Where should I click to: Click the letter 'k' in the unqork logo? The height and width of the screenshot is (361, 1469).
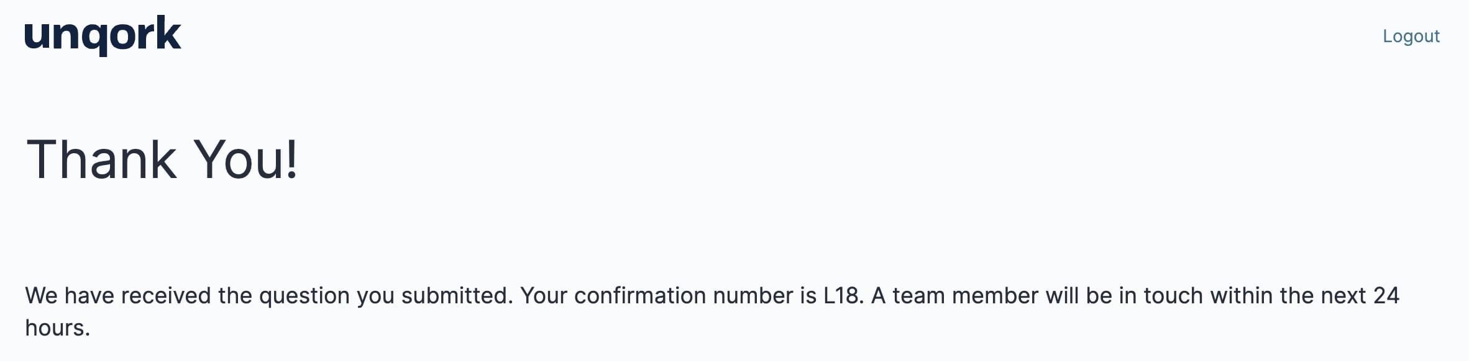coord(168,33)
